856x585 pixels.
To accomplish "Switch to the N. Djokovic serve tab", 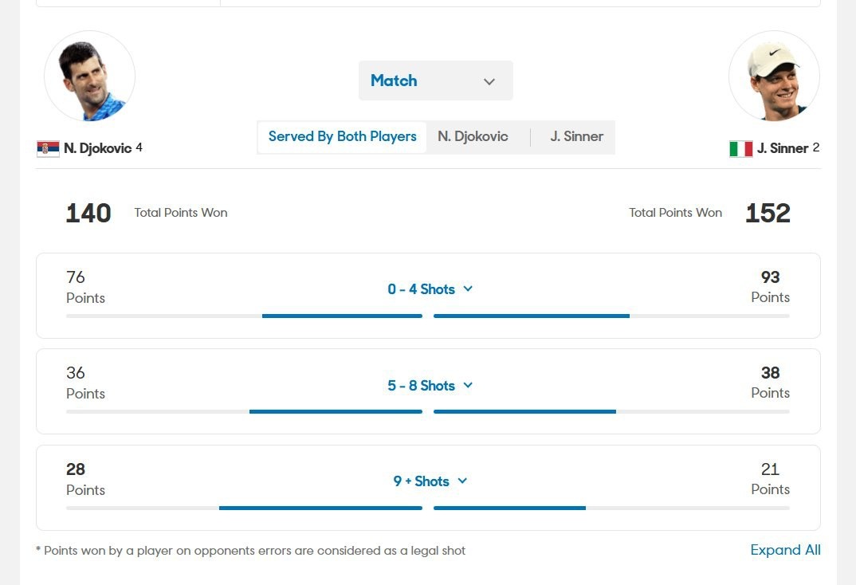I will (473, 136).
